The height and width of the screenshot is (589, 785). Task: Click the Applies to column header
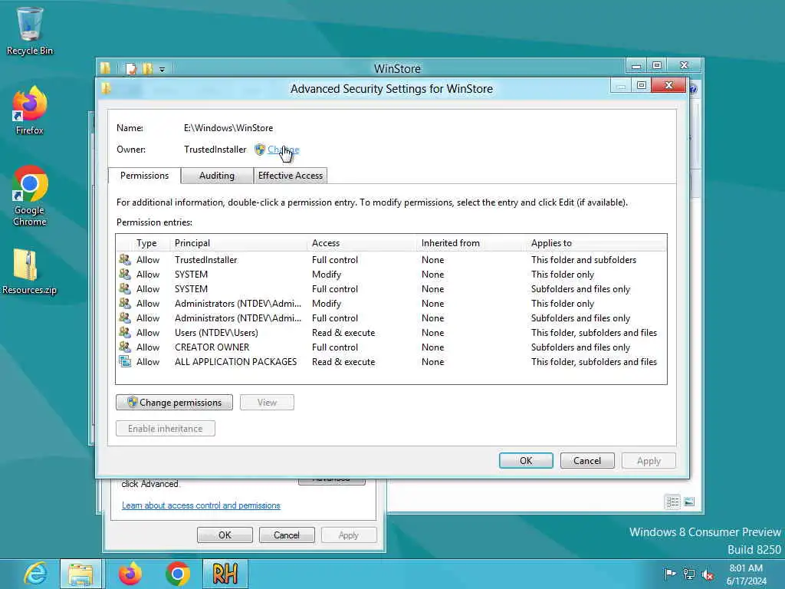[x=596, y=243]
